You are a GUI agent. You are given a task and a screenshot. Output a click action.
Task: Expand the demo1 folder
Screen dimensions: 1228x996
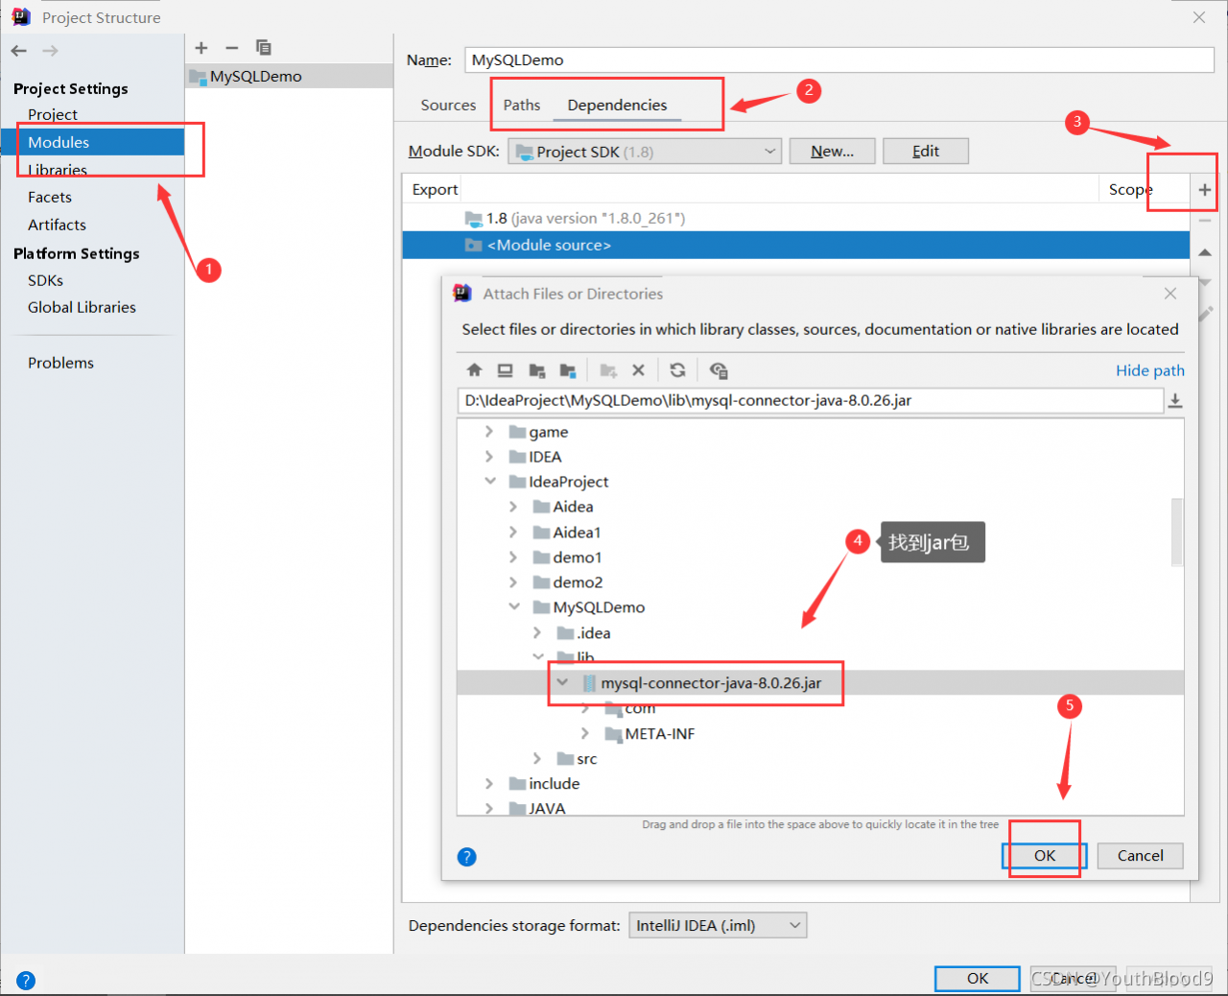click(513, 557)
